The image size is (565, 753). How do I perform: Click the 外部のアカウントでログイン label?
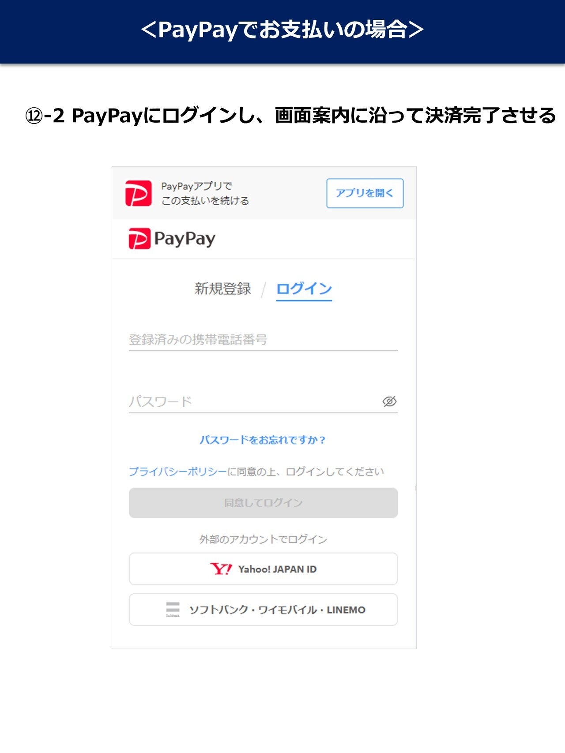click(263, 539)
